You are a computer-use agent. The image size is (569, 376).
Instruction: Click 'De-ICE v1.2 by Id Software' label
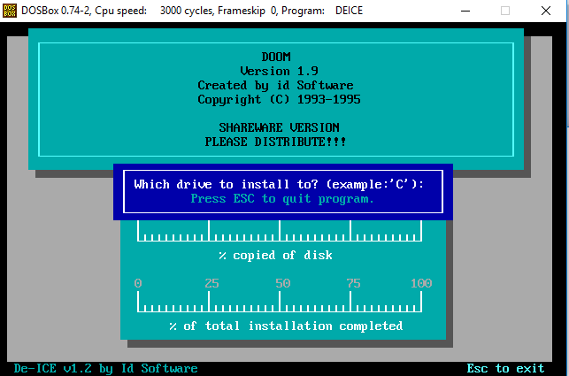[x=105, y=368]
